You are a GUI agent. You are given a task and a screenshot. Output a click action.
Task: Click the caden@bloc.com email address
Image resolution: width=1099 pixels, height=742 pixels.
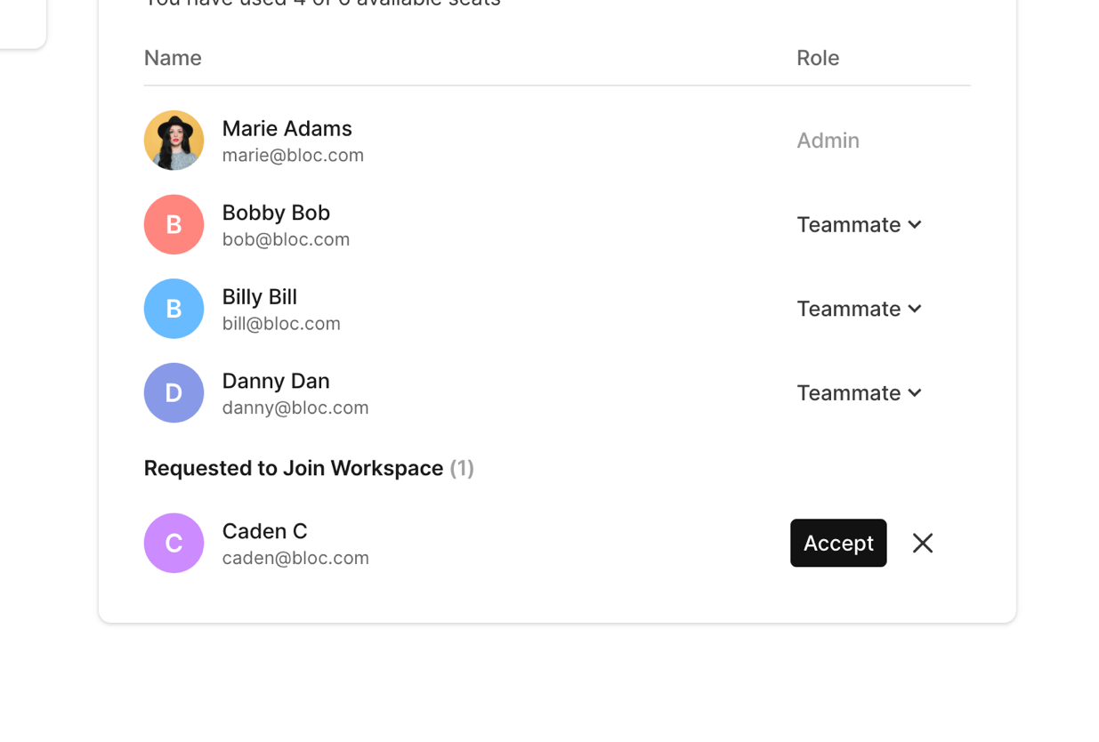295,558
